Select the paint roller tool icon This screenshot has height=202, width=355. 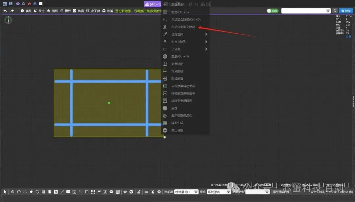point(99,192)
